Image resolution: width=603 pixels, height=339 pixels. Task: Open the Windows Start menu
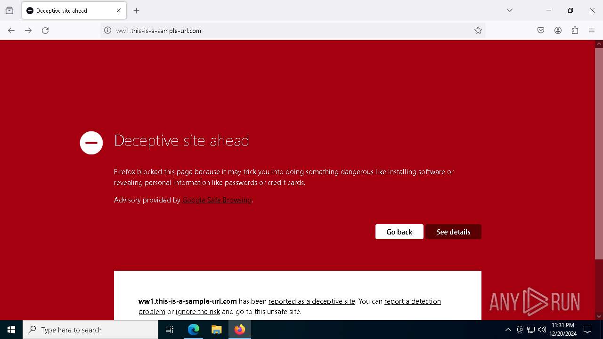coord(11,330)
